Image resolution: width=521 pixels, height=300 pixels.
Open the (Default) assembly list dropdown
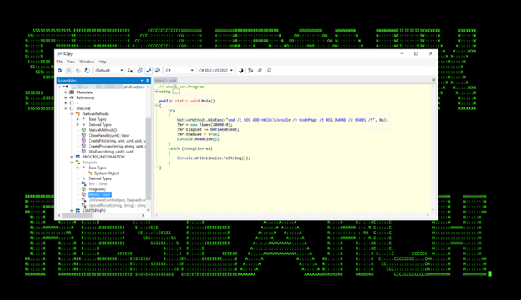[109, 71]
